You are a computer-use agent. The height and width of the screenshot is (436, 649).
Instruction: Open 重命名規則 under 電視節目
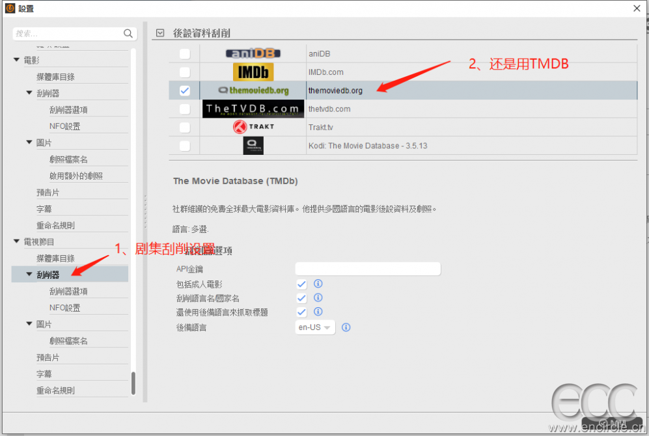coord(55,390)
